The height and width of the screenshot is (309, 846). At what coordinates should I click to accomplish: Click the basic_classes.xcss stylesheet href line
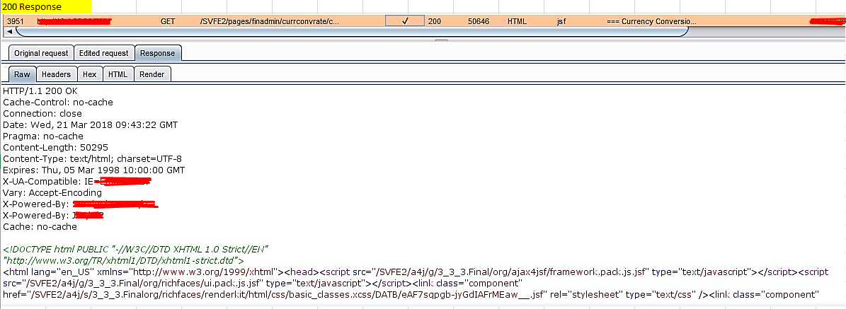(x=411, y=294)
